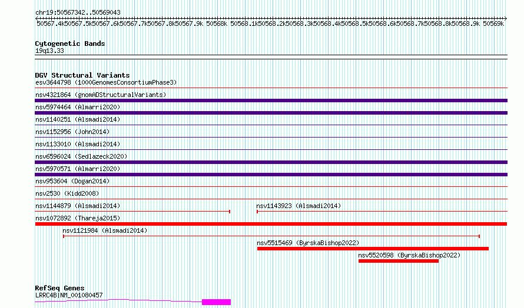Select the nsv2530 (Kidd2008) entry

tap(67, 193)
